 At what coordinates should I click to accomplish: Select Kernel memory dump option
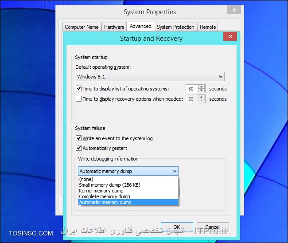click(x=128, y=191)
